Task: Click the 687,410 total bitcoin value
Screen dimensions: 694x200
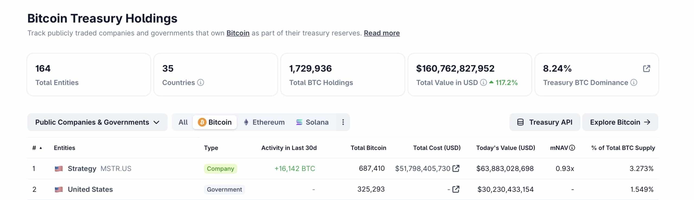Action: click(x=372, y=168)
